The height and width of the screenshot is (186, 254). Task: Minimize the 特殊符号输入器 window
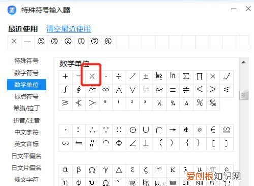coord(234,9)
